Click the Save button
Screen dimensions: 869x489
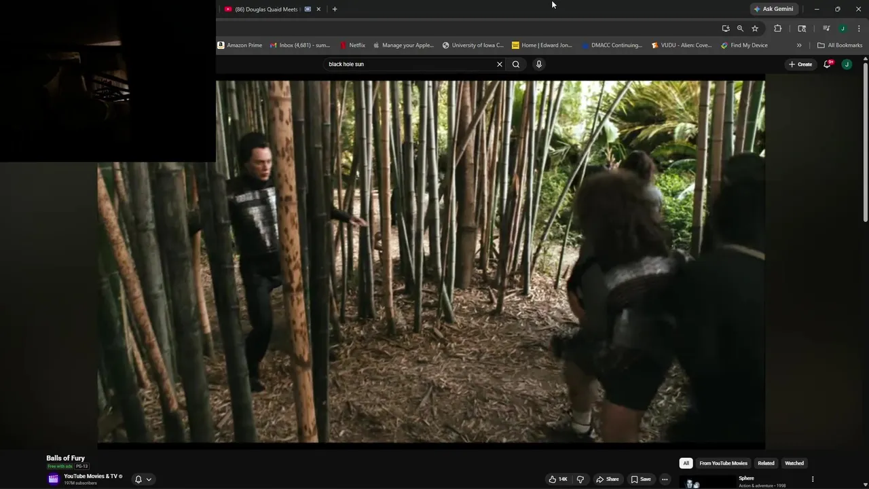(x=641, y=479)
